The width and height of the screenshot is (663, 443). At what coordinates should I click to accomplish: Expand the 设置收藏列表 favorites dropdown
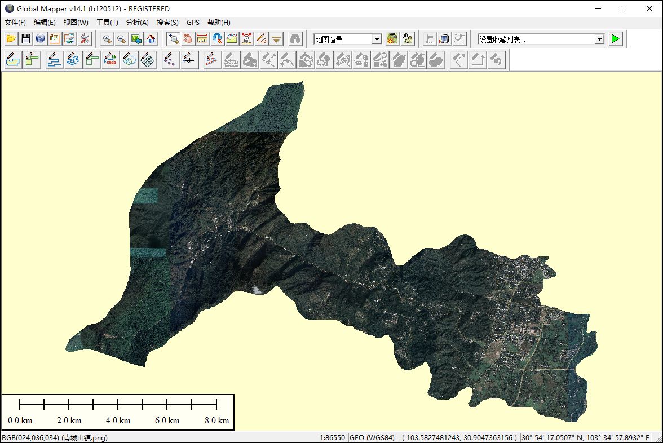click(599, 39)
